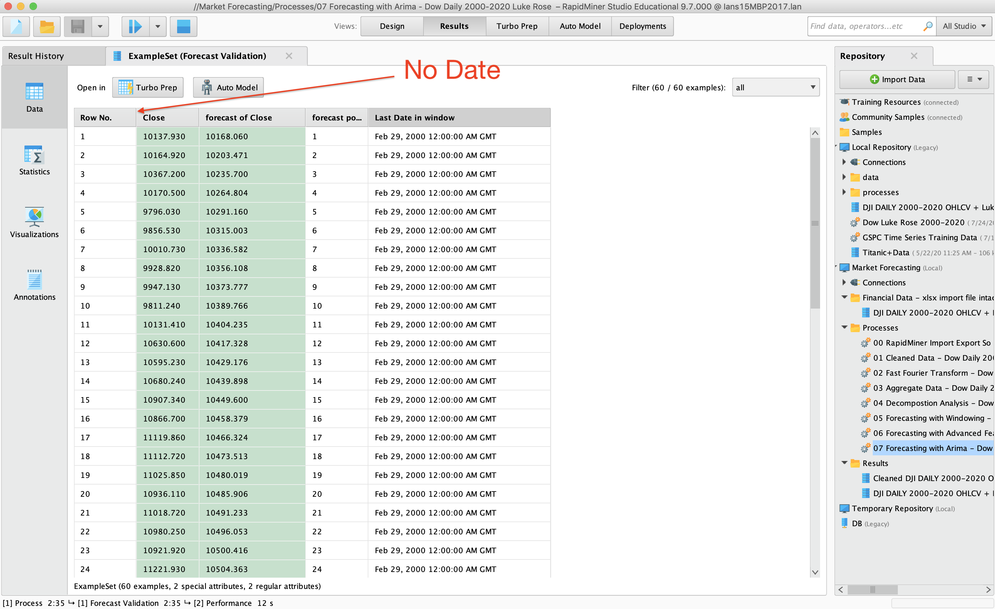Click the new process icon
Image resolution: width=995 pixels, height=609 pixels.
pyautogui.click(x=17, y=27)
